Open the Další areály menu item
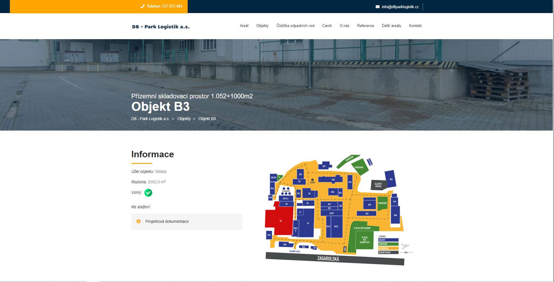 (x=391, y=26)
